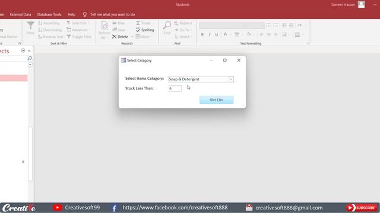Viewport: 380px width, 213px height.
Task: Click the increase indent icon
Action: tap(291, 25)
